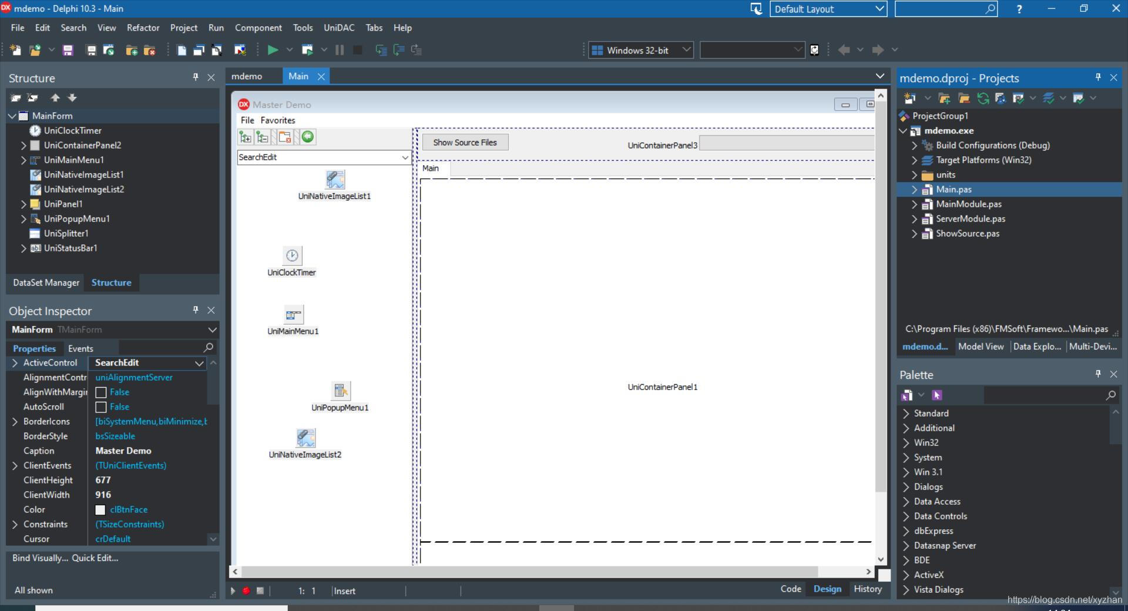
Task: Click the Add file to project icon
Action: (132, 50)
